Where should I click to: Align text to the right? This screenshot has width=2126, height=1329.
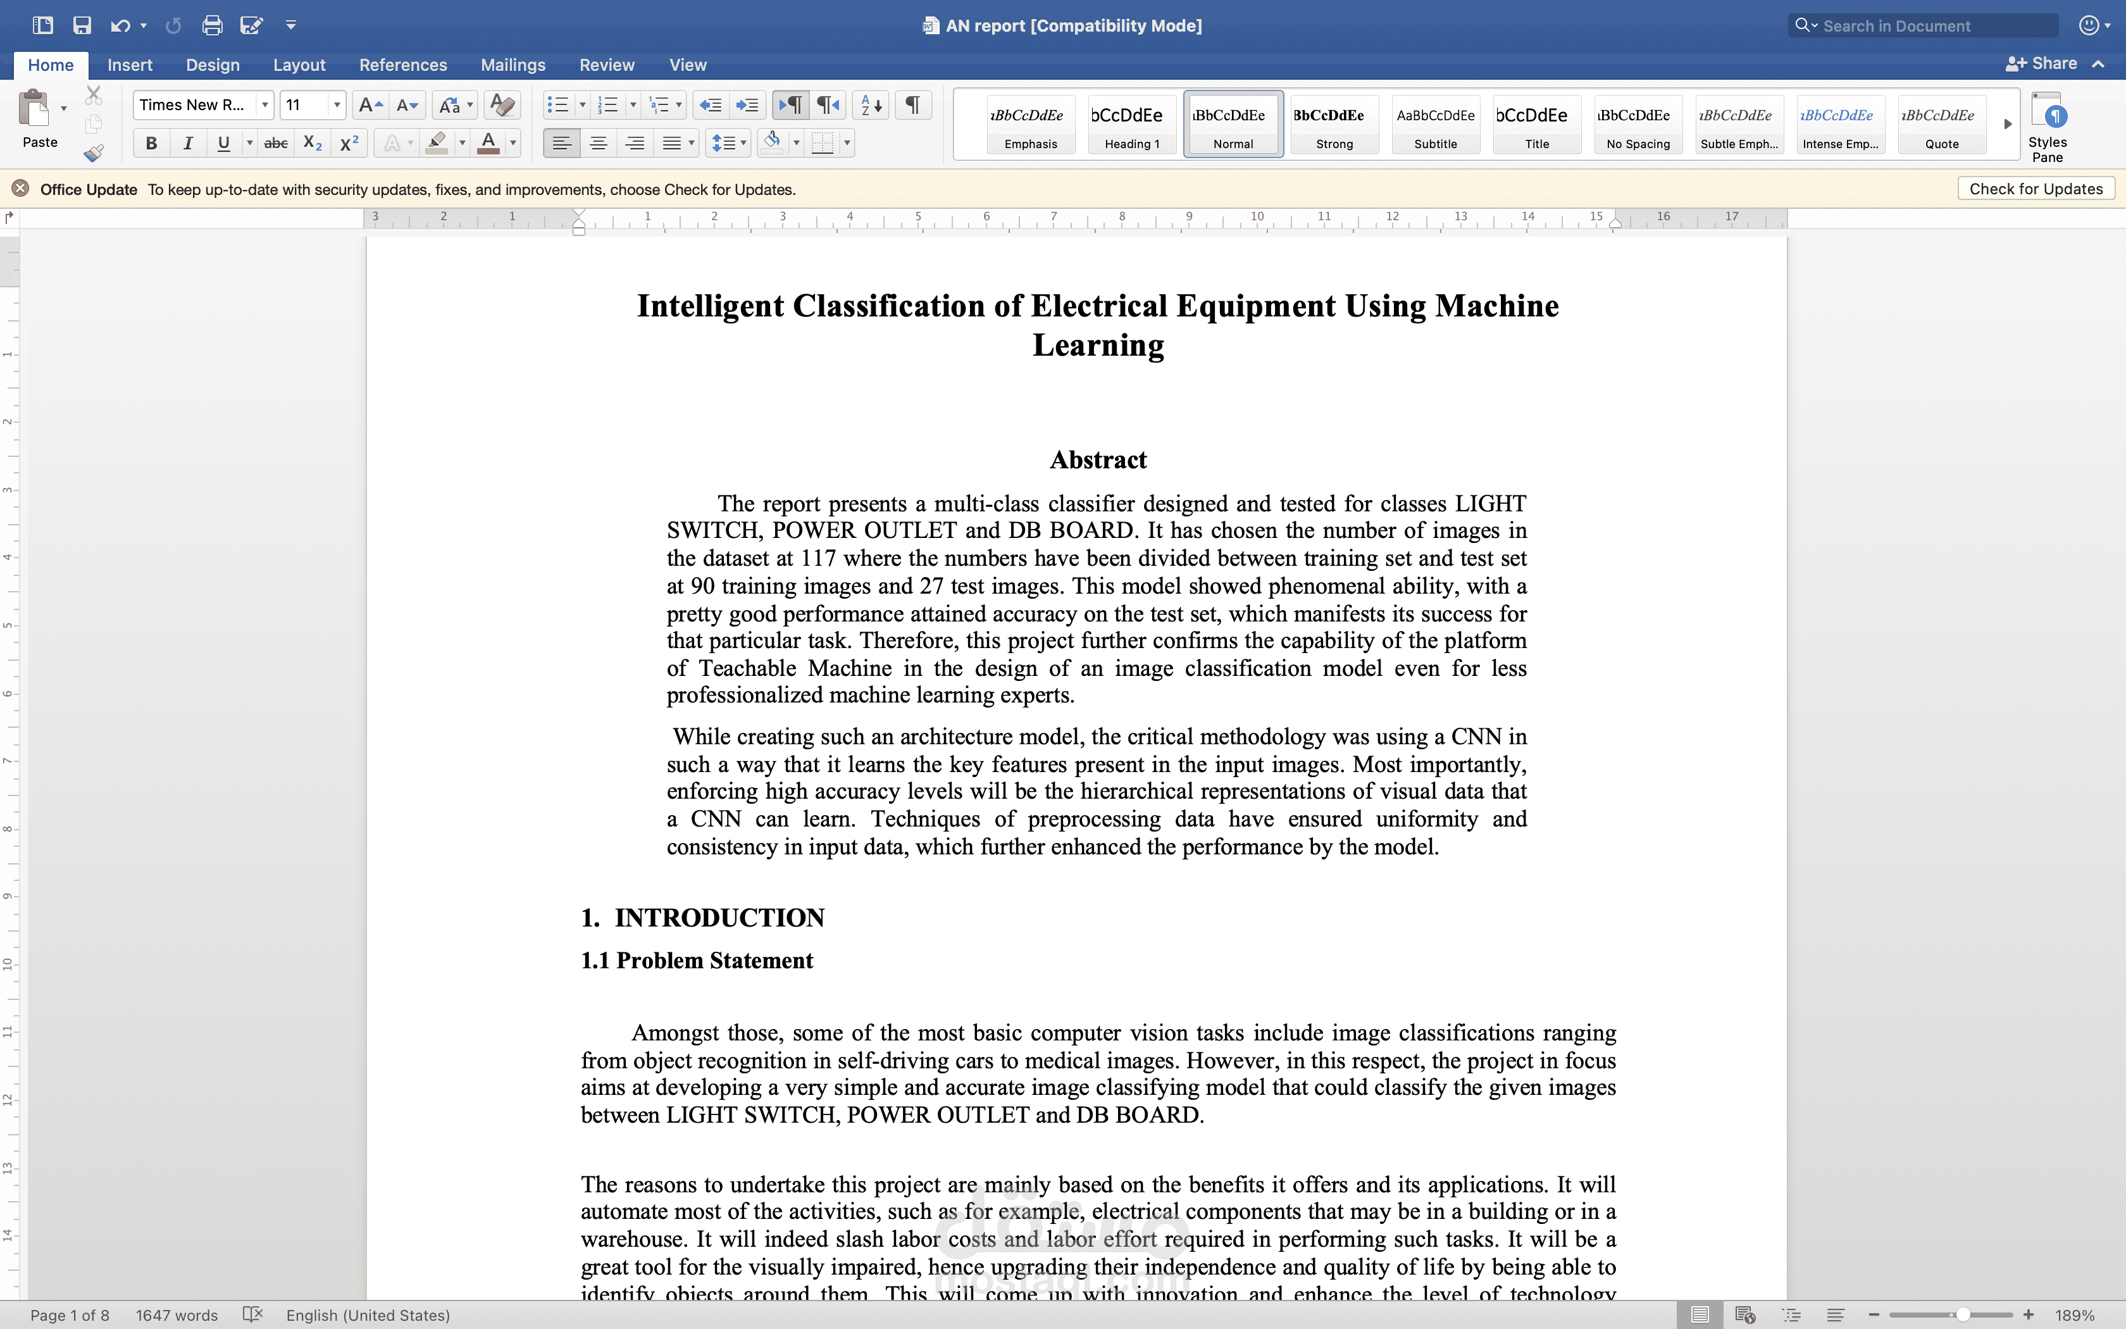pyautogui.click(x=634, y=143)
